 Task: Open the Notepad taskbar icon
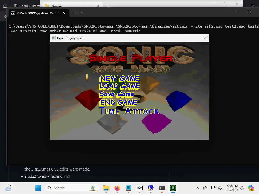128,188
